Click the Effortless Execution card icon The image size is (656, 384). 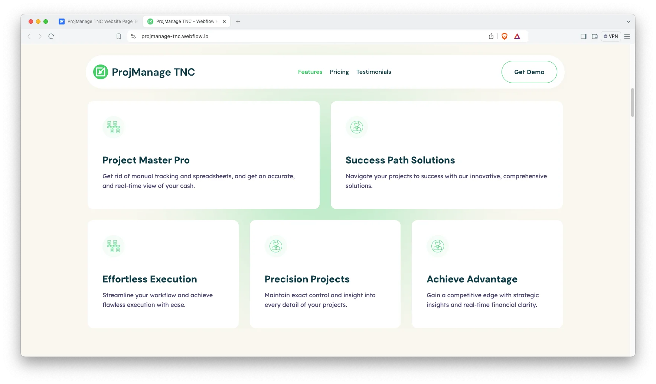[114, 246]
